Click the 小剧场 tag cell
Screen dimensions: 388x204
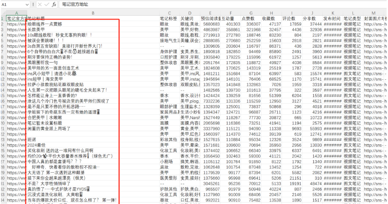169,162
